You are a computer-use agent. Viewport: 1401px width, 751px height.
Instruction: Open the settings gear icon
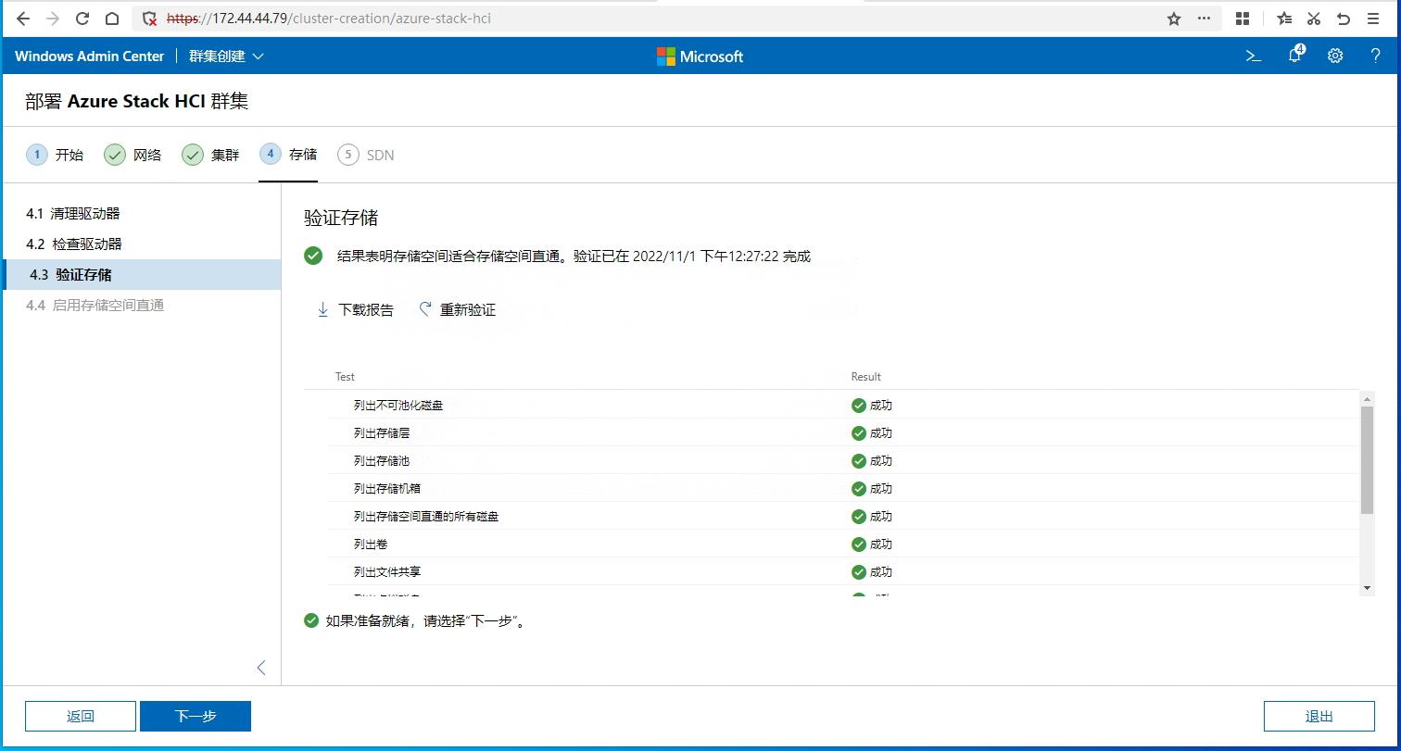tap(1335, 56)
